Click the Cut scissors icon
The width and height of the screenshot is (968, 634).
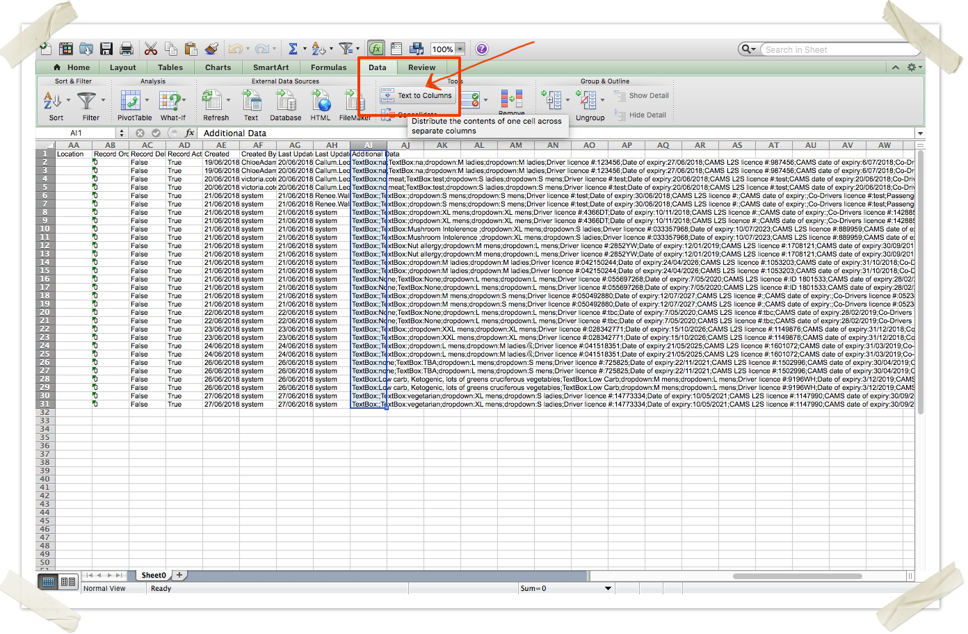coord(151,49)
